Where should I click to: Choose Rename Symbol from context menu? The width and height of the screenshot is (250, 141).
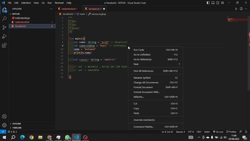[x=155, y=78]
